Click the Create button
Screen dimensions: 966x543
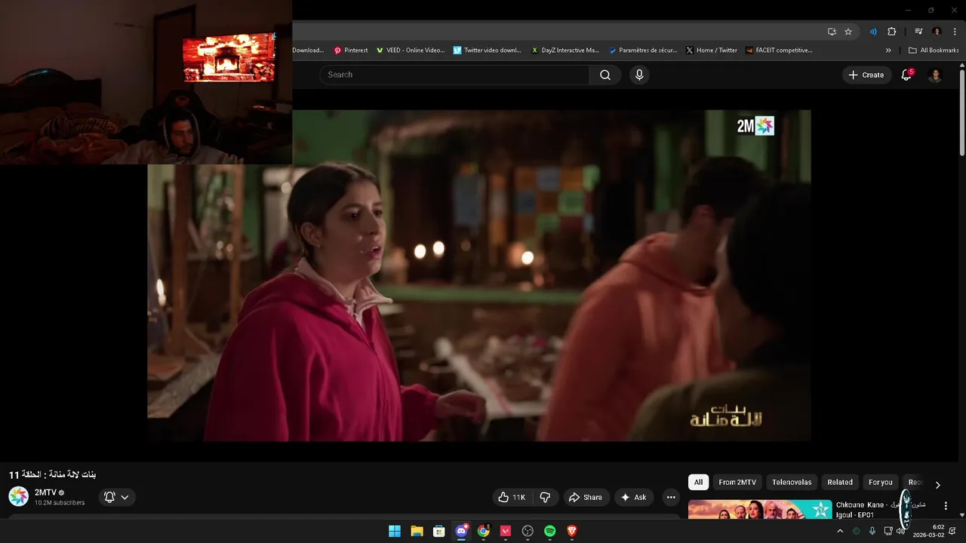[x=866, y=75]
